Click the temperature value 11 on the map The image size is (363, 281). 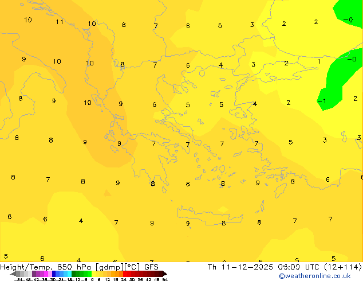coord(60,22)
